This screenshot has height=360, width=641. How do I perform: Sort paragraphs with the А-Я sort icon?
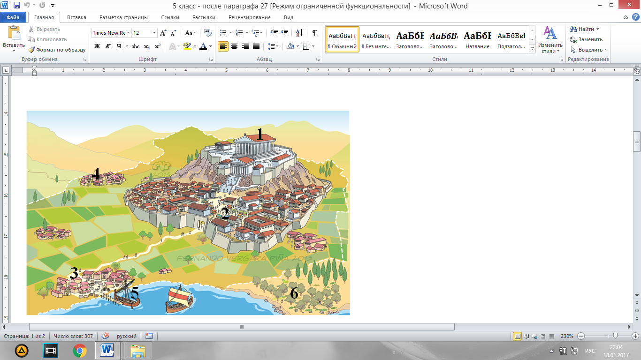[x=298, y=33]
